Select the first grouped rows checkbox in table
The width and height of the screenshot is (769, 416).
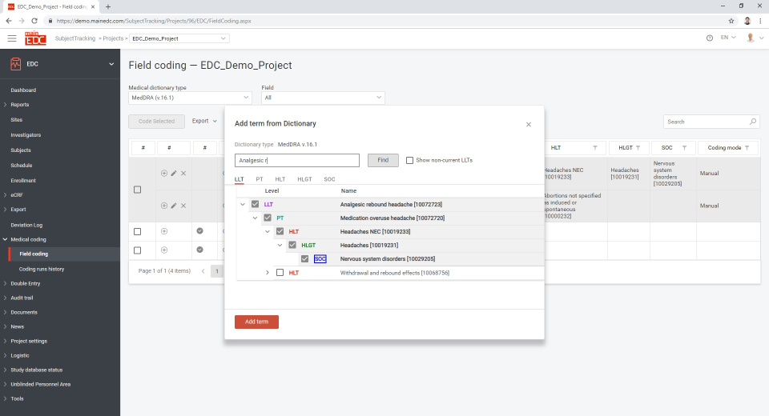(137, 190)
